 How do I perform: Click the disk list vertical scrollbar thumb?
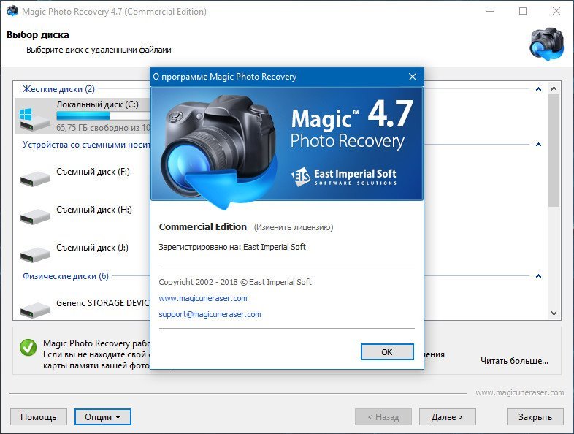(x=554, y=151)
